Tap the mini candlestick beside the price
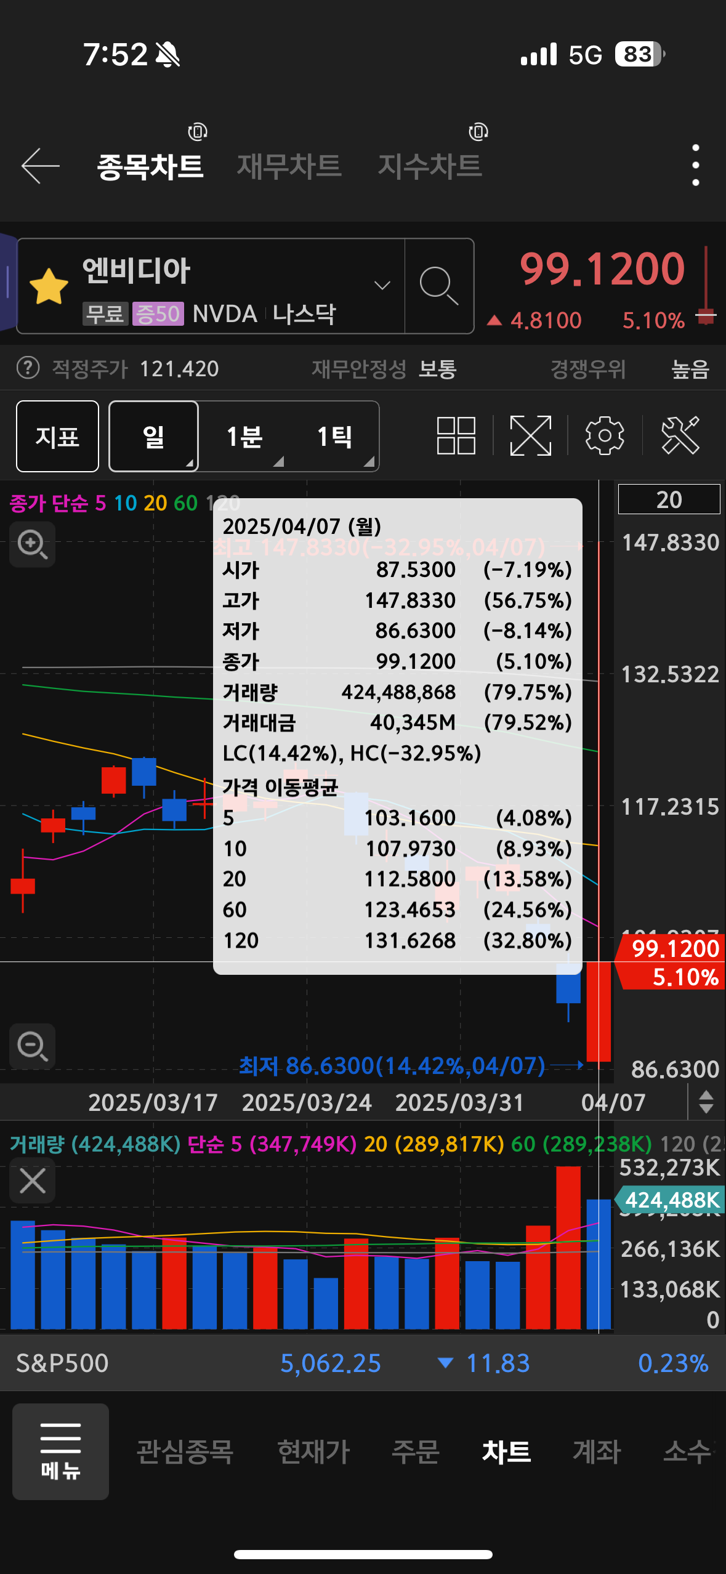The image size is (726, 1574). pos(706,286)
